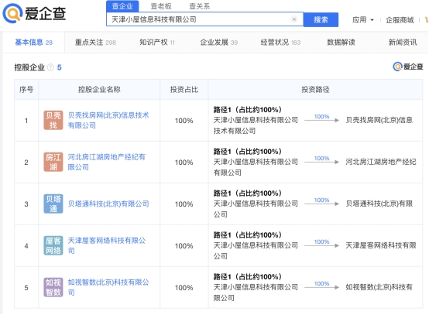The height and width of the screenshot is (315, 429).
Task: Click the 爱企查 logo at top left
Action: point(35,13)
